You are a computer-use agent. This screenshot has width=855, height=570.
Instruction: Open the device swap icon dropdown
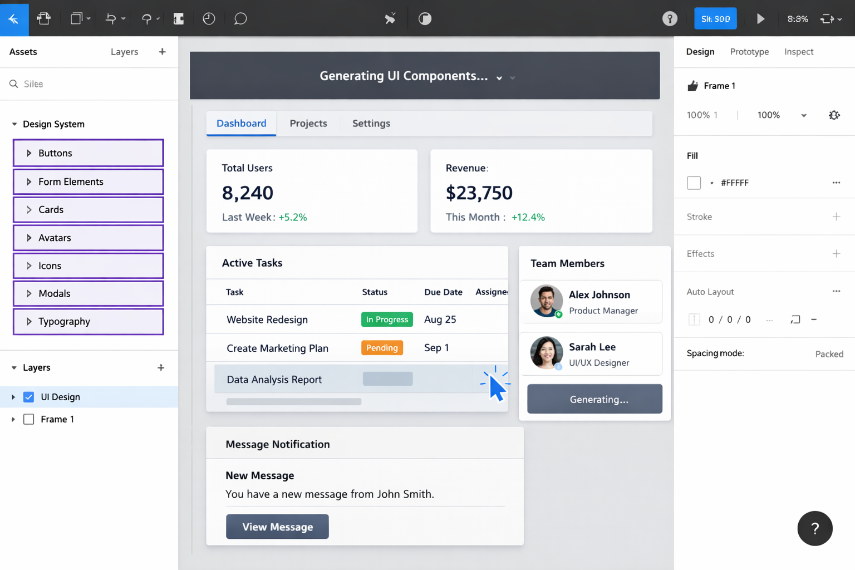pyautogui.click(x=831, y=19)
